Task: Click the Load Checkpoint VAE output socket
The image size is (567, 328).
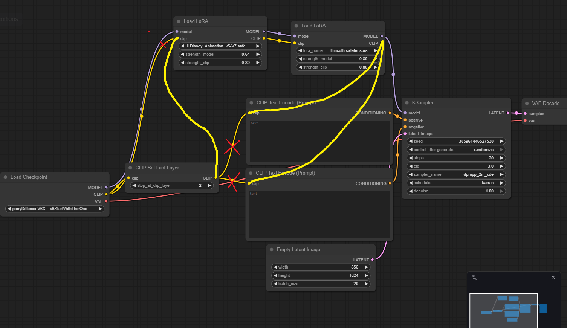Action: (x=106, y=201)
